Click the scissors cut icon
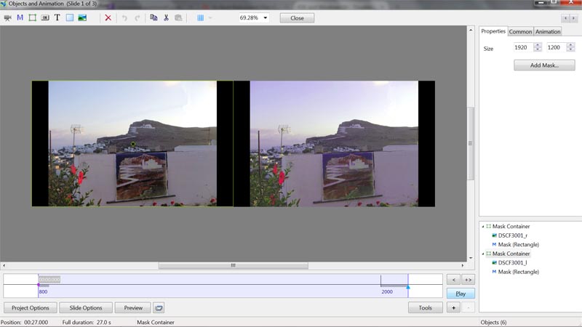Screen dimensions: 582x327 [x=166, y=17]
